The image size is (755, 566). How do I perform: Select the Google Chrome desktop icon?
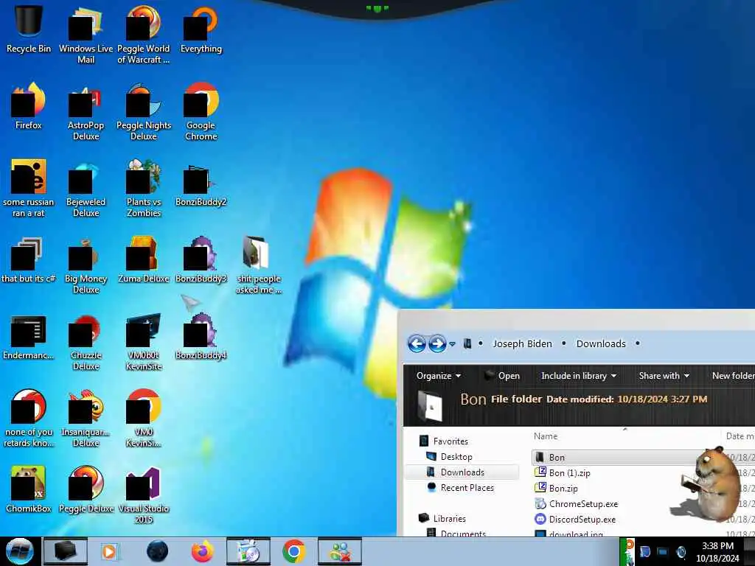pos(201,112)
